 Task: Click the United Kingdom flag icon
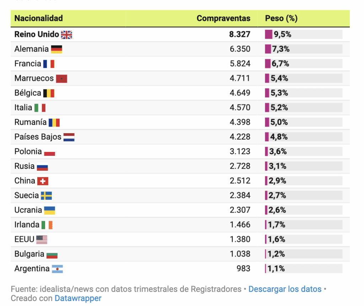pos(66,34)
